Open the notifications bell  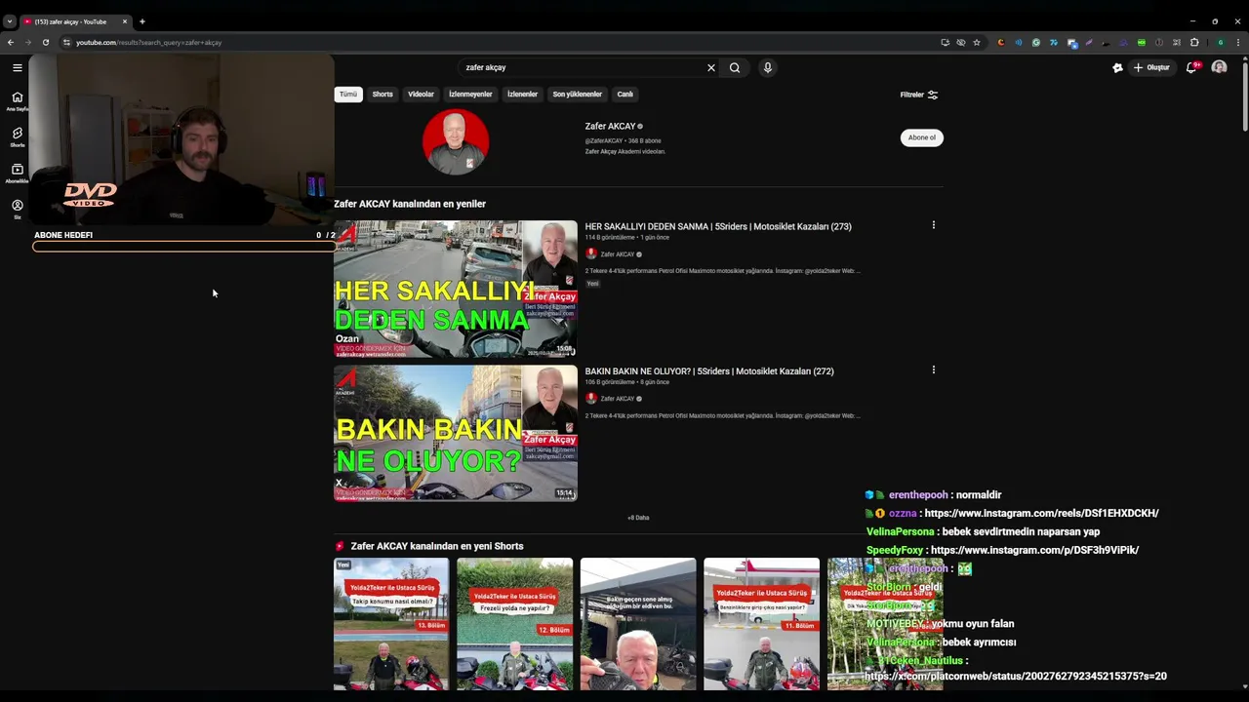coord(1191,67)
